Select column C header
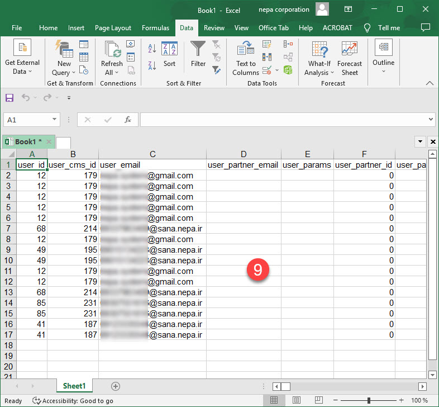This screenshot has height=407, width=439. (152, 154)
